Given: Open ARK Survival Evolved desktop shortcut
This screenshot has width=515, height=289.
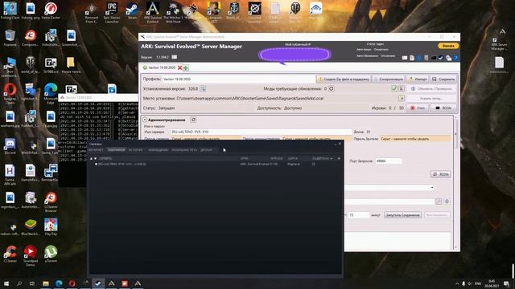Looking at the screenshot, I should (153, 13).
